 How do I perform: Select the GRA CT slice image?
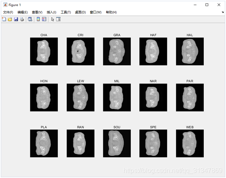point(117,51)
